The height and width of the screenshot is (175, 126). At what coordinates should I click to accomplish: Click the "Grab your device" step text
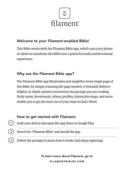point(56,123)
